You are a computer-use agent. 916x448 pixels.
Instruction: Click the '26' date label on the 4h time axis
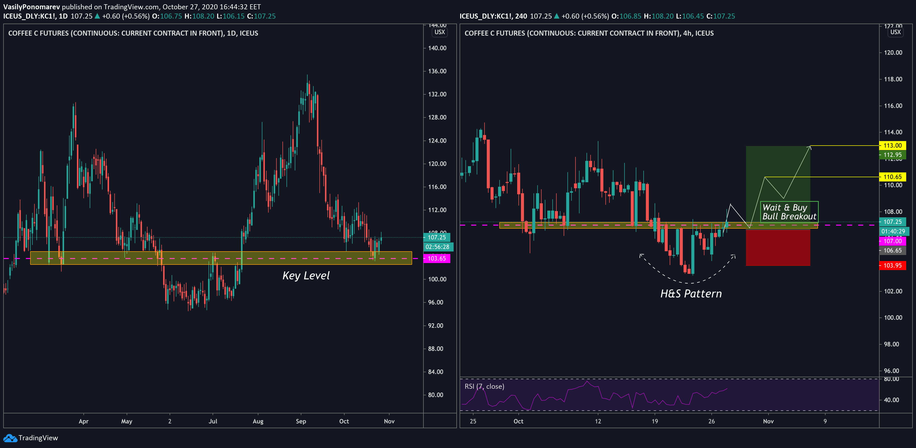(x=711, y=421)
